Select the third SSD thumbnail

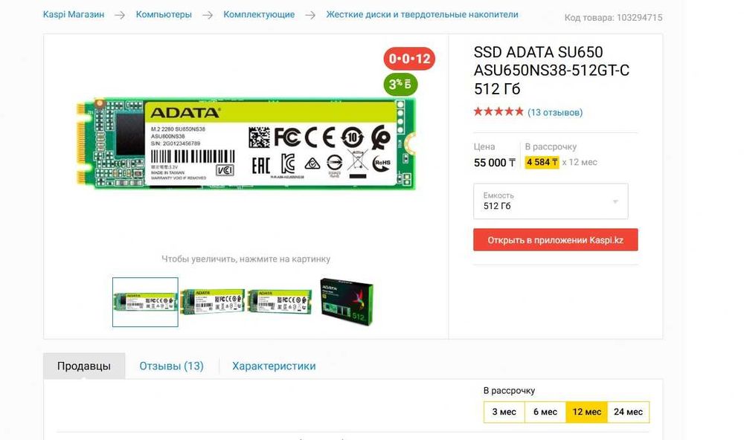pos(279,301)
